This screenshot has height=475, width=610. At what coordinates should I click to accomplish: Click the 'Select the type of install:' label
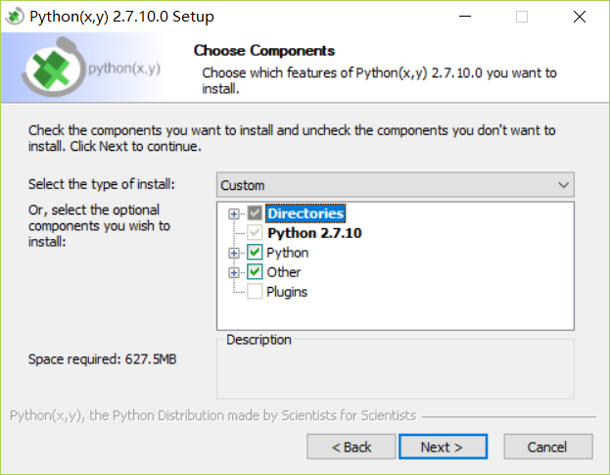tap(102, 184)
